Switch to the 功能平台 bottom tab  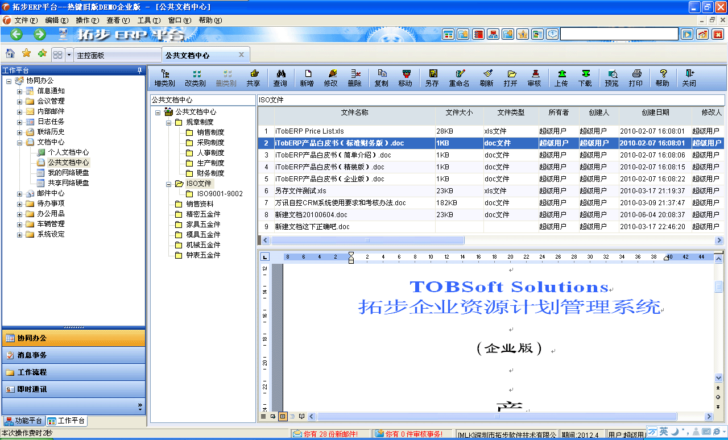click(23, 421)
